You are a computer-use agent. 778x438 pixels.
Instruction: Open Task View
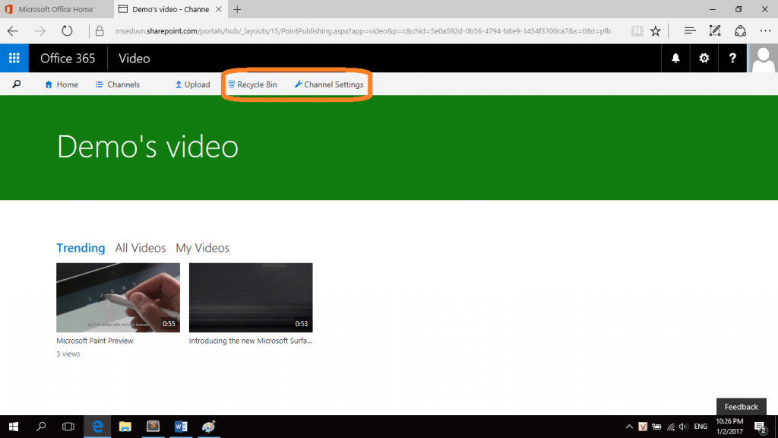click(68, 427)
